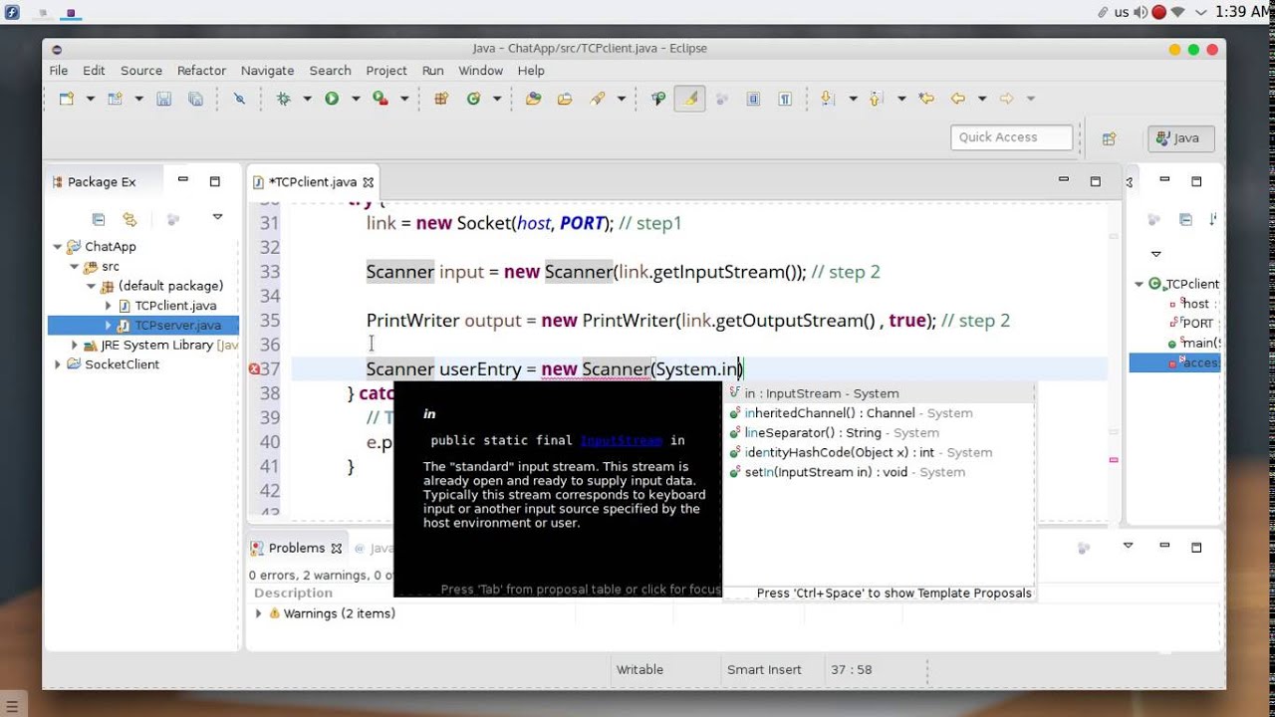The image size is (1275, 717).
Task: Click Collapse All in Package Explorer
Action: 98,219
